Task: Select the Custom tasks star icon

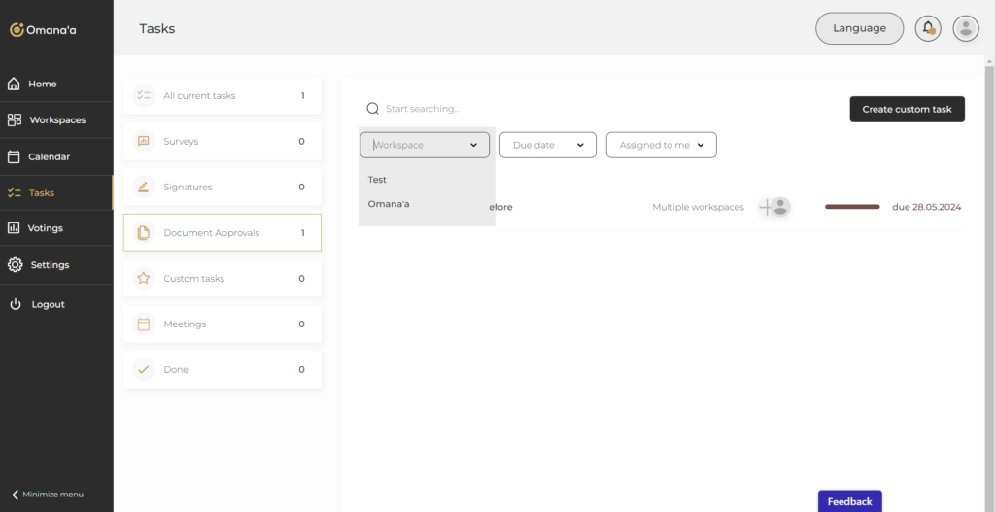Action: pos(144,279)
